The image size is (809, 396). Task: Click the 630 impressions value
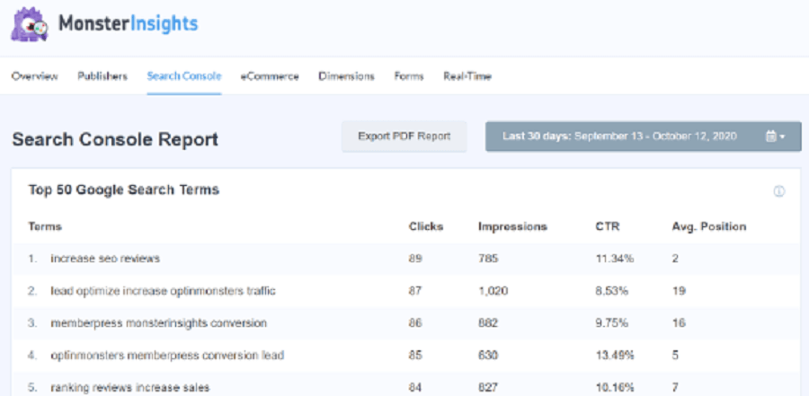[488, 356]
